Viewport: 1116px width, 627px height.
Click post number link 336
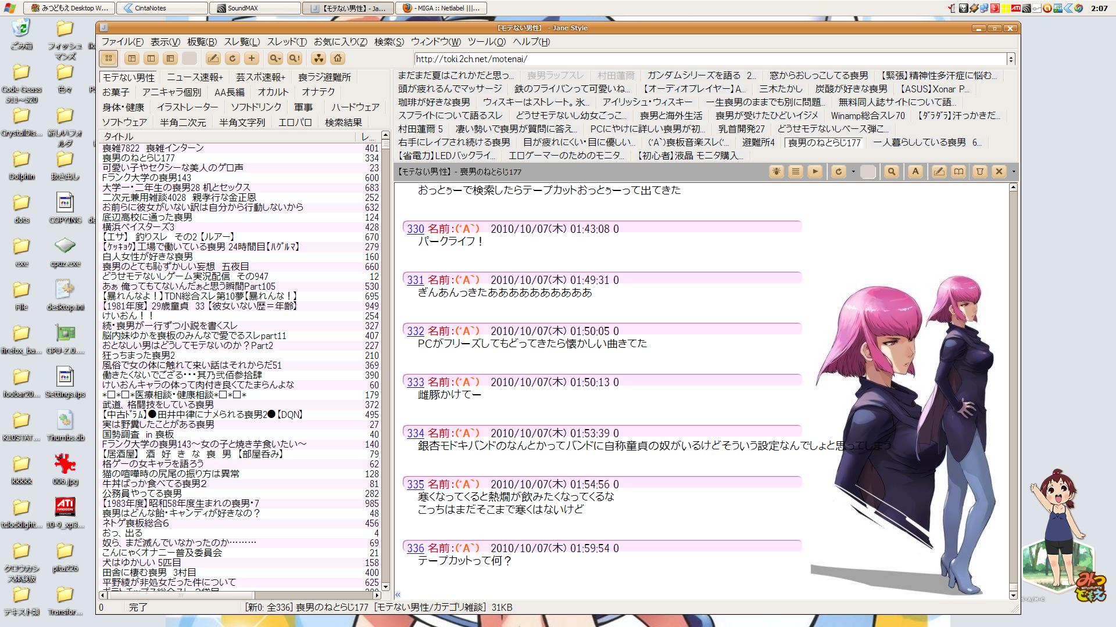(415, 548)
